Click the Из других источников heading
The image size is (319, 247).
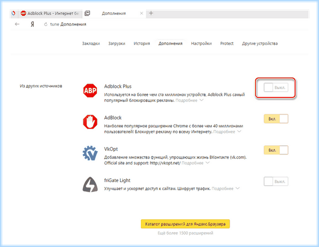[x=41, y=86]
